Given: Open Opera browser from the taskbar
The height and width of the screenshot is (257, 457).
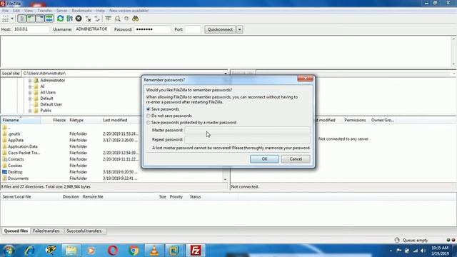Looking at the screenshot, I should 113,251.
